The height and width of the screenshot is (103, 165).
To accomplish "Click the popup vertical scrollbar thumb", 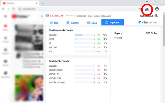I will click(164, 30).
